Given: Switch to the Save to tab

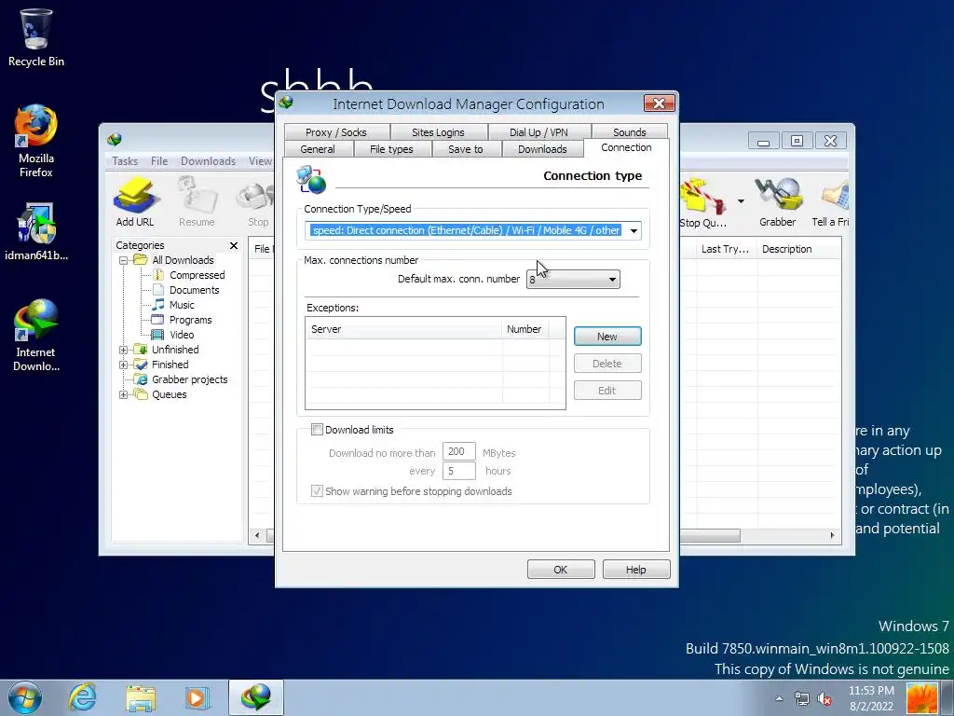Looking at the screenshot, I should coord(466,149).
